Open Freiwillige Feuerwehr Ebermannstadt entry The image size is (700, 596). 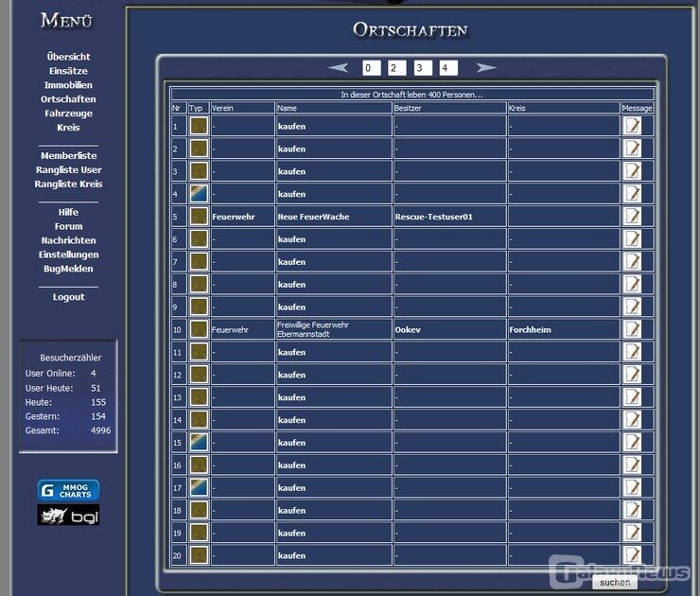[x=313, y=329]
